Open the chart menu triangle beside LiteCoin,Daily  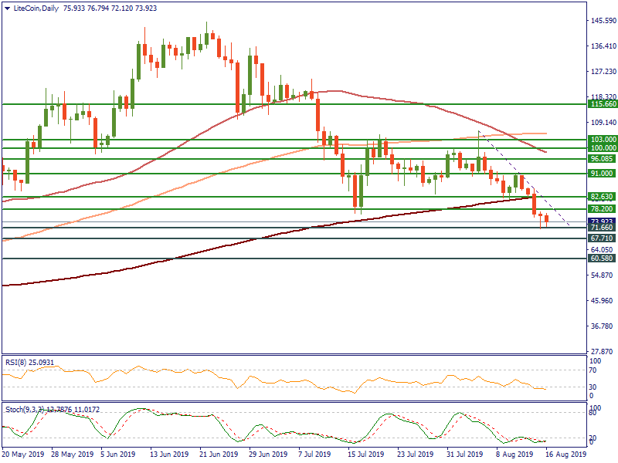tap(8, 8)
